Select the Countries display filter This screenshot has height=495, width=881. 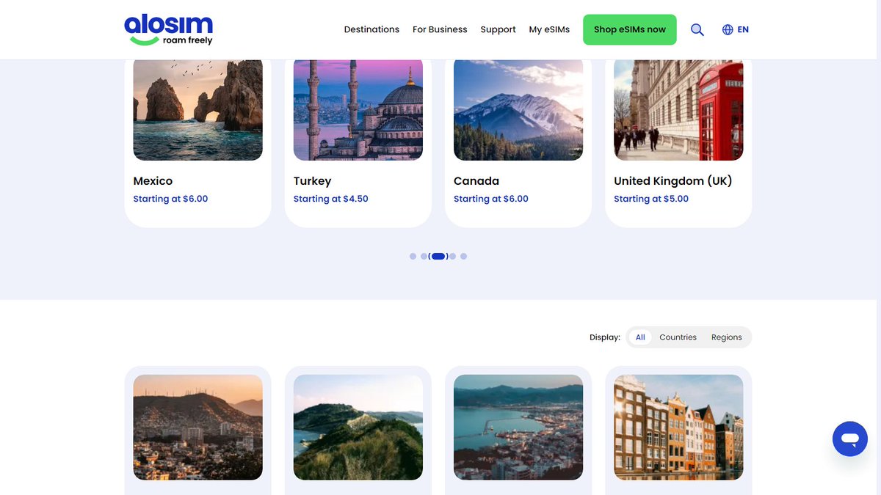click(x=678, y=337)
